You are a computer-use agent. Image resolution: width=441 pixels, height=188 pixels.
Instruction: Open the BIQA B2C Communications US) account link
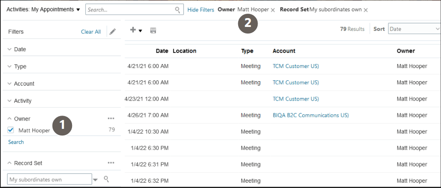tap(311, 115)
